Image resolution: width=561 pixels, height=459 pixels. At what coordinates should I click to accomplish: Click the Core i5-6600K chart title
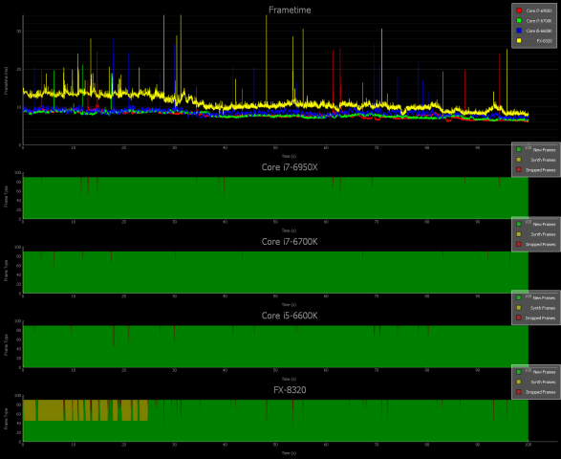(290, 316)
